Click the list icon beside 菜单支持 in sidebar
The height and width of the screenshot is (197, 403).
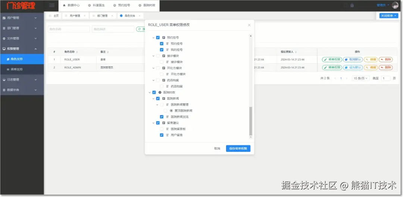pyautogui.click(x=8, y=69)
